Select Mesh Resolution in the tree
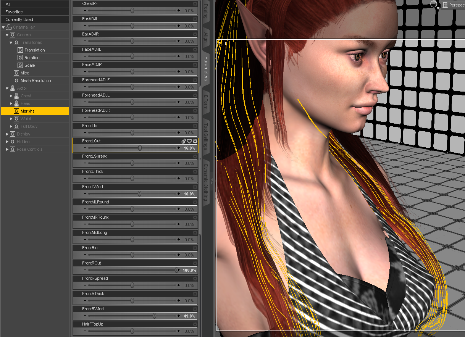The height and width of the screenshot is (337, 465). coord(36,81)
